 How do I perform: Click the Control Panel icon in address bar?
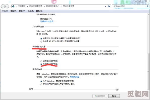(13, 6)
